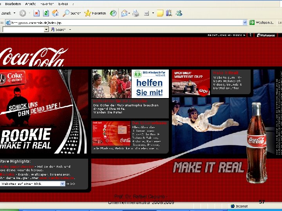Screen dimensions: 282x211
Task: Open the Das Unternehmen link heading
Action: tap(150, 123)
